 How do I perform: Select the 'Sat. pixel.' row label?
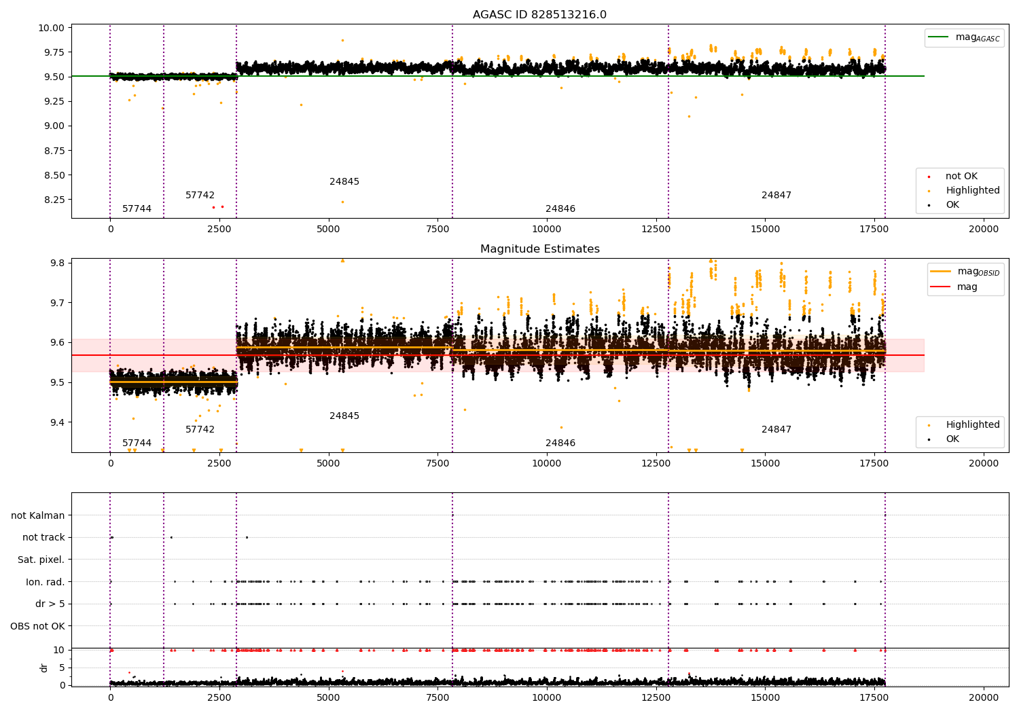[x=41, y=560]
